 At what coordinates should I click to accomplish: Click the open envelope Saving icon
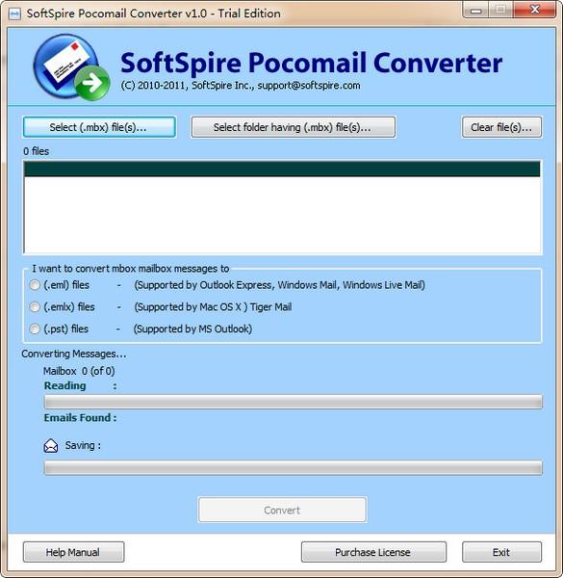[51, 446]
